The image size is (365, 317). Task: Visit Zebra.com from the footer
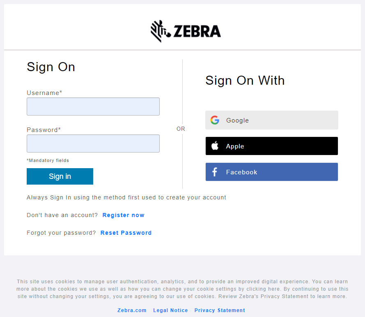(x=132, y=310)
